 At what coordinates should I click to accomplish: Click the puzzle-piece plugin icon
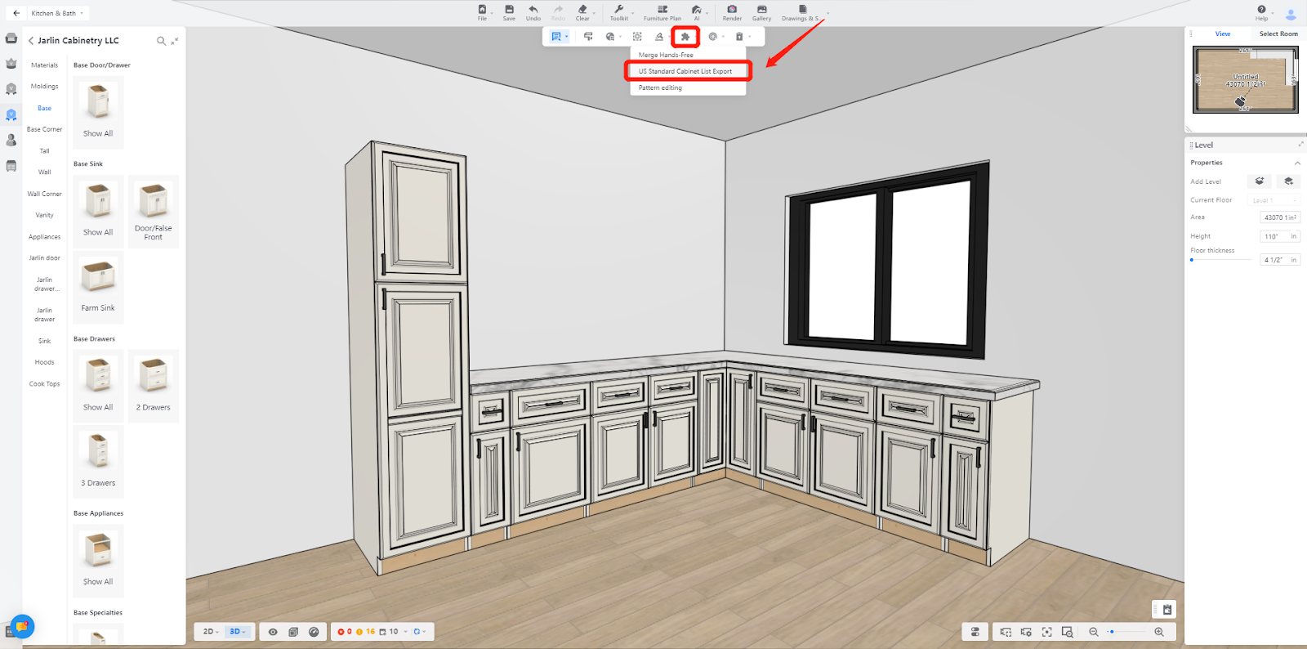click(685, 37)
